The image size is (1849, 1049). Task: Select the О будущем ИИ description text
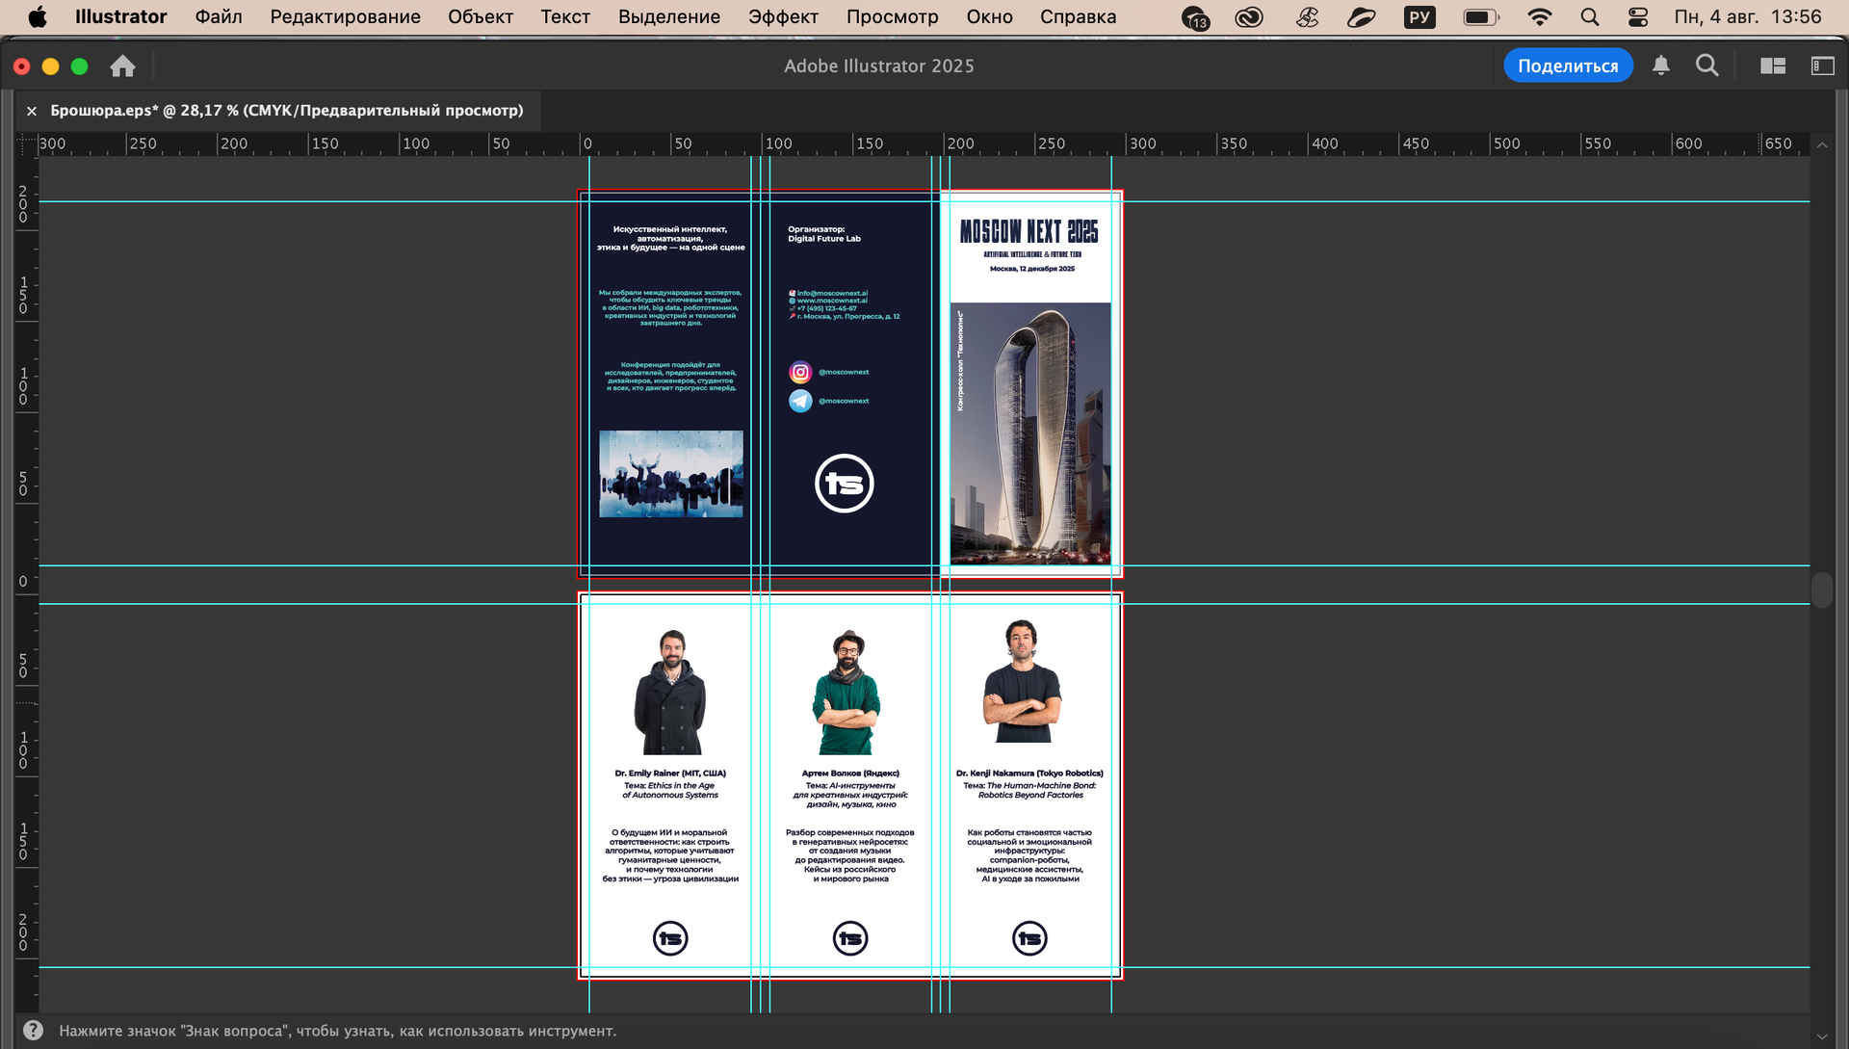tap(670, 855)
